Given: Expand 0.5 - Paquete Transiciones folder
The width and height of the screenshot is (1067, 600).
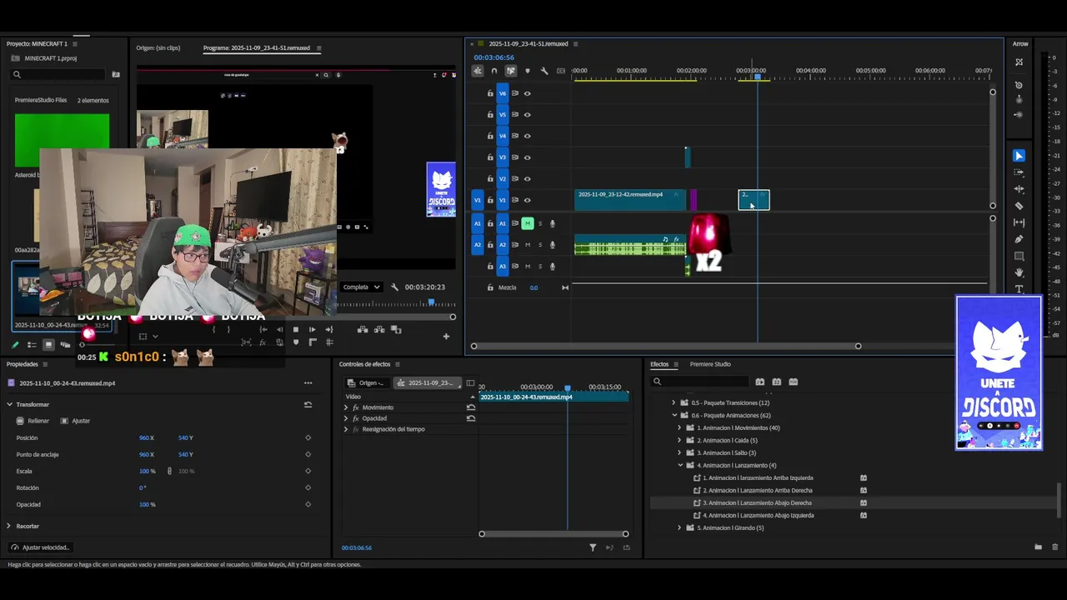Looking at the screenshot, I should pos(674,402).
